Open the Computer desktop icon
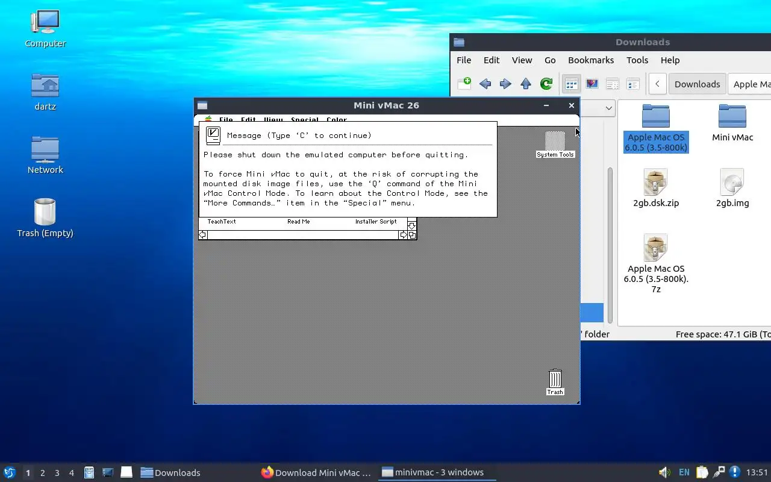771x482 pixels. click(x=45, y=28)
